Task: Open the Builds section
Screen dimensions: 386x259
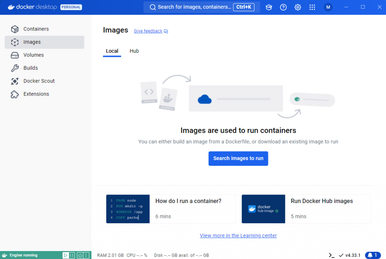Action: point(44,68)
